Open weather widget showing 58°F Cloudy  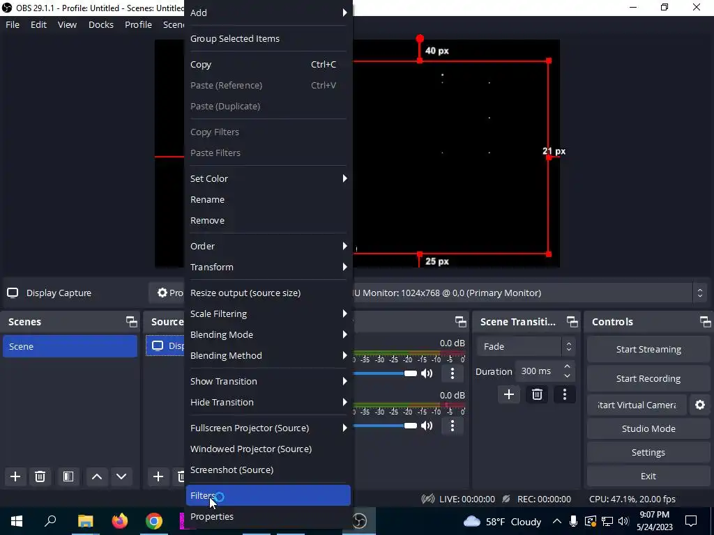click(x=503, y=521)
